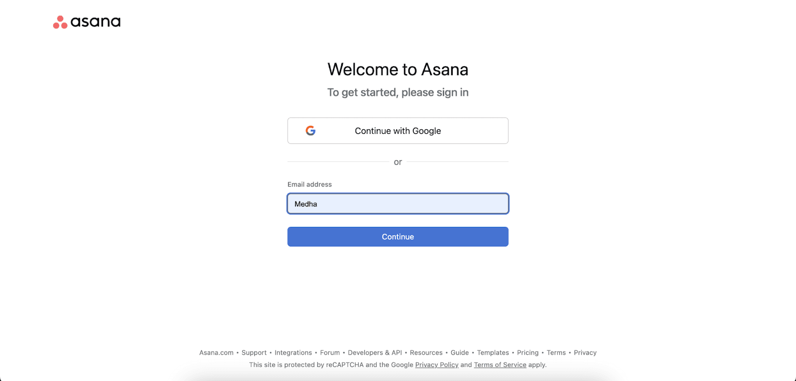Focus the Email address field
This screenshot has width=796, height=381.
point(398,204)
